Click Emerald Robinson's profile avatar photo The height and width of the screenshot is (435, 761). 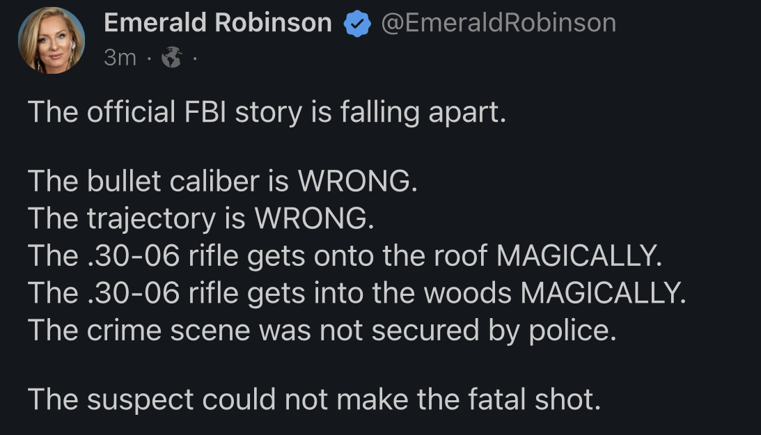click(51, 42)
